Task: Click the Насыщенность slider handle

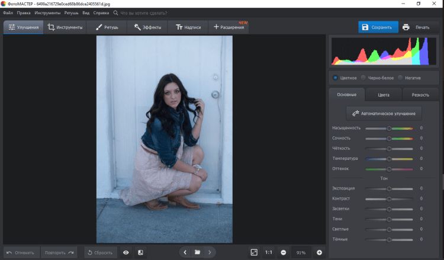Action: (x=389, y=128)
